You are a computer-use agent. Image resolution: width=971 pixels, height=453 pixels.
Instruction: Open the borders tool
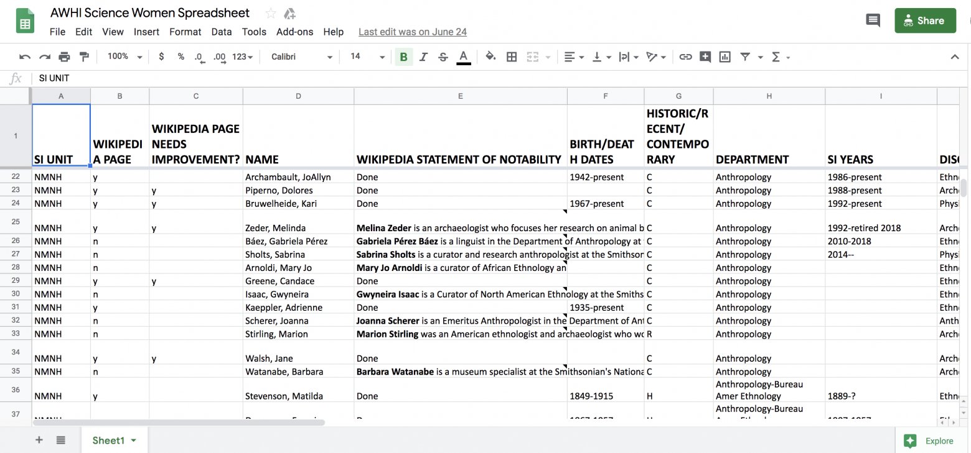(x=512, y=57)
